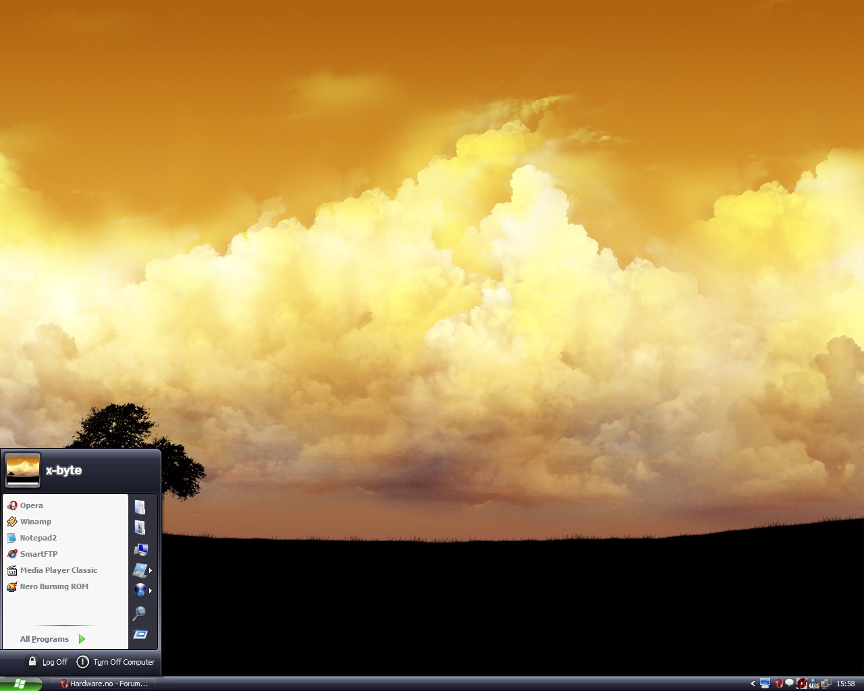Click the Opera tray icon
Image resolution: width=864 pixels, height=691 pixels.
779,684
